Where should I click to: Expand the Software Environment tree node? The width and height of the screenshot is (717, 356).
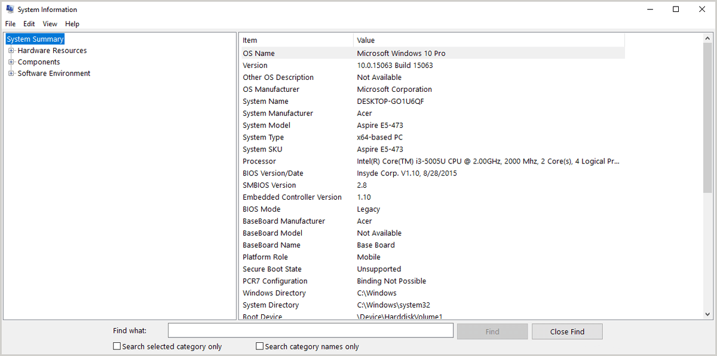tap(11, 73)
